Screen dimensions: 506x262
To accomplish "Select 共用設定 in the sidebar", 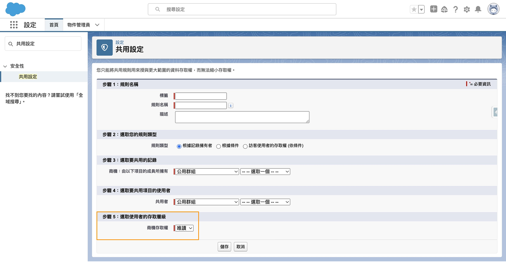I will tap(28, 77).
